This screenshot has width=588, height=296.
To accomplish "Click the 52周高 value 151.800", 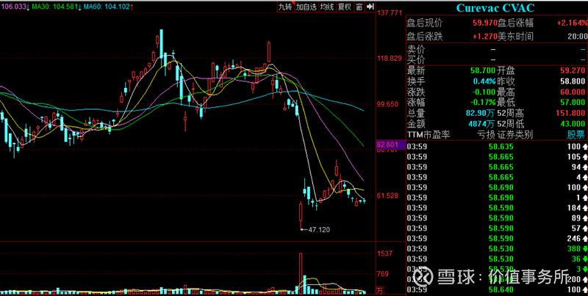I will pyautogui.click(x=570, y=114).
